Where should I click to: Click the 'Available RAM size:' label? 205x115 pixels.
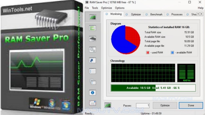[155, 37]
